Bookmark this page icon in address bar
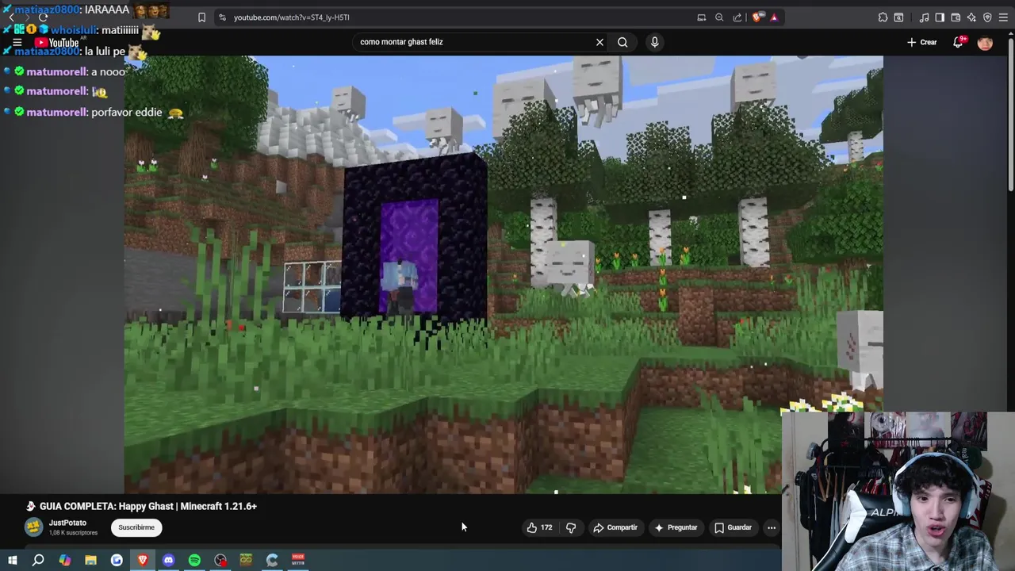1015x571 pixels. pyautogui.click(x=201, y=17)
